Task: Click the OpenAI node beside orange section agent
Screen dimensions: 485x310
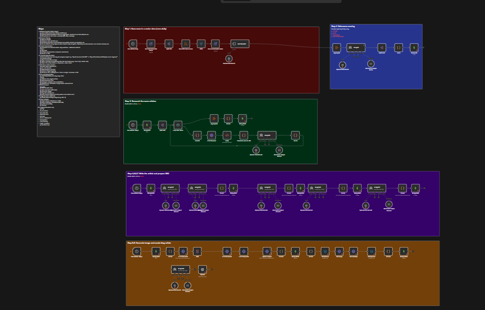Action: tap(202, 269)
